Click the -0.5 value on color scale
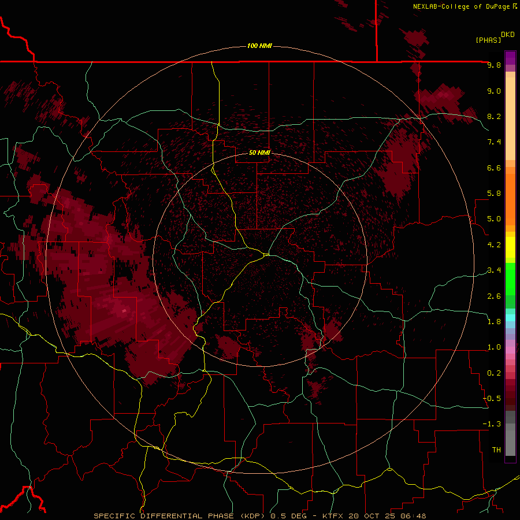Screen dimensions: 520x520 (492, 399)
